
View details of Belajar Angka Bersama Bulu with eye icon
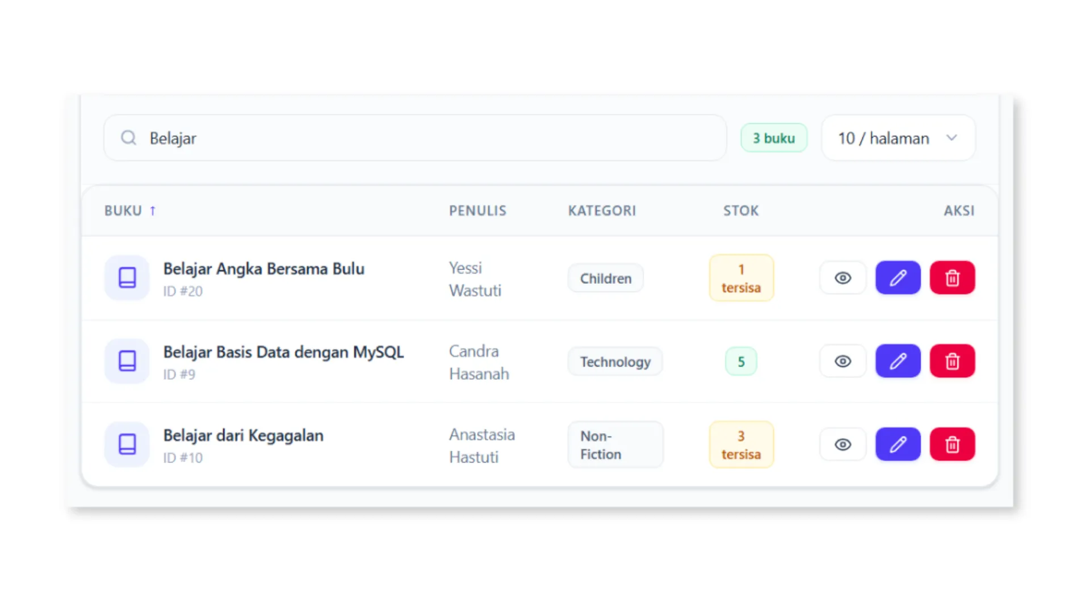point(843,278)
